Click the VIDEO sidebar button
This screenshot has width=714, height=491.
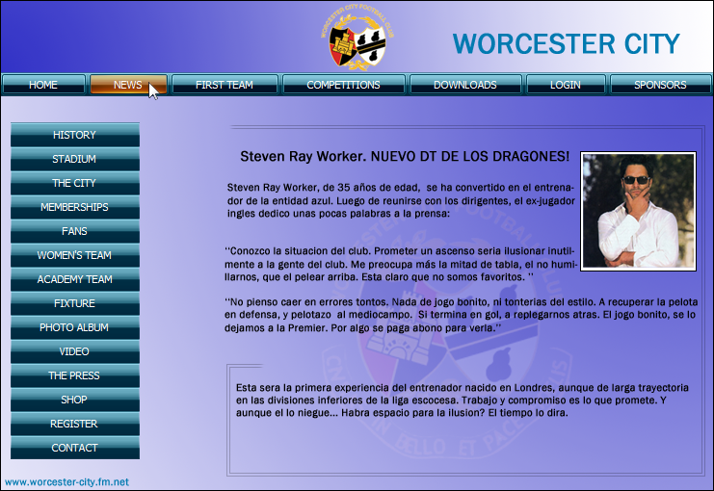(x=75, y=351)
